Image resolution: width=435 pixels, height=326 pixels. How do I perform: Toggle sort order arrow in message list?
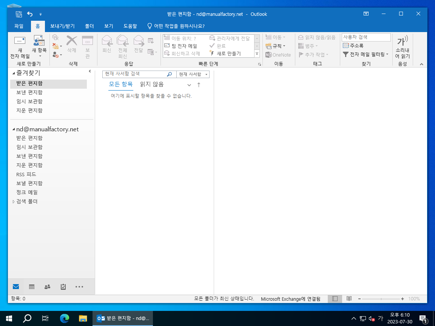199,85
